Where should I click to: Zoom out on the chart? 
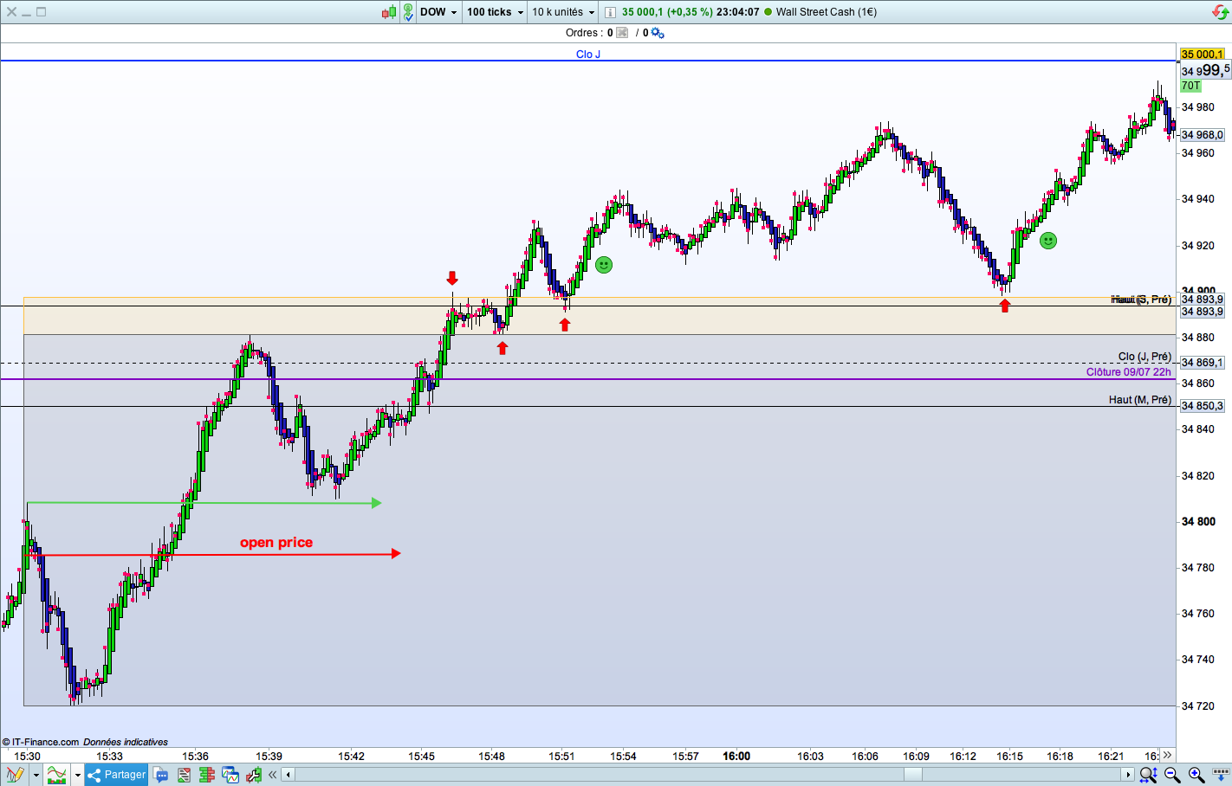tap(1172, 775)
